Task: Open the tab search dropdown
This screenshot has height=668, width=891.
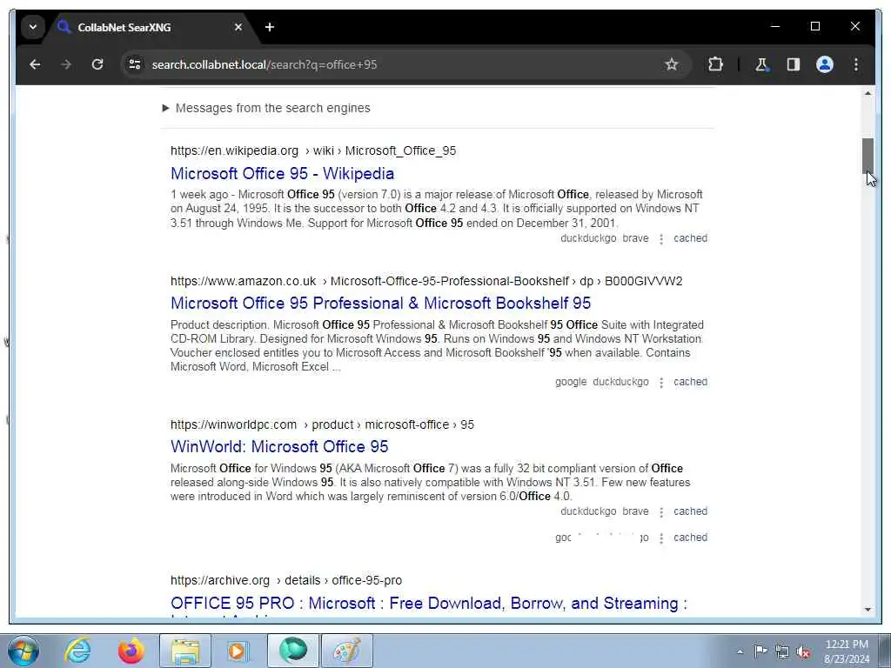Action: click(x=33, y=27)
